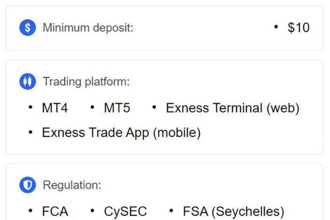330x220 pixels.
Task: Click the bullet before FSA (Seychelles)
Action: pyautogui.click(x=171, y=211)
